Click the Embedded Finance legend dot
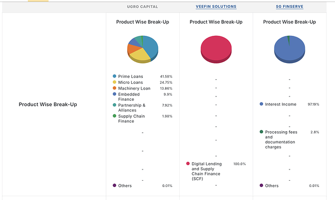 pos(115,94)
